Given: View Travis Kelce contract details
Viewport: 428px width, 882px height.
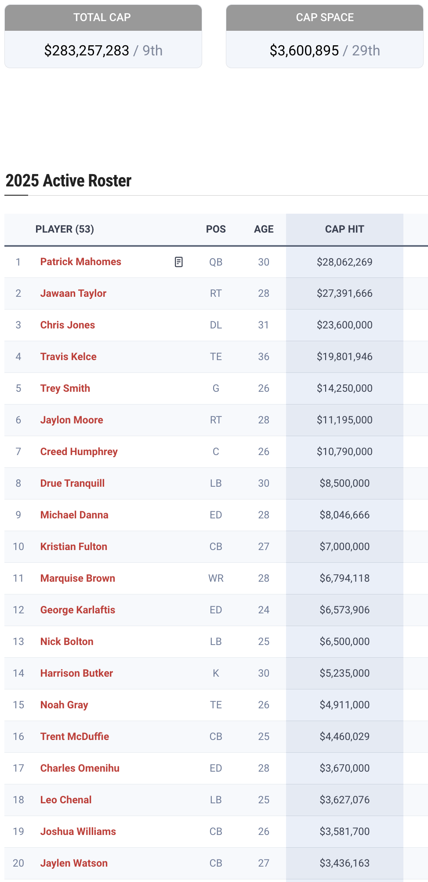Looking at the screenshot, I should (69, 357).
